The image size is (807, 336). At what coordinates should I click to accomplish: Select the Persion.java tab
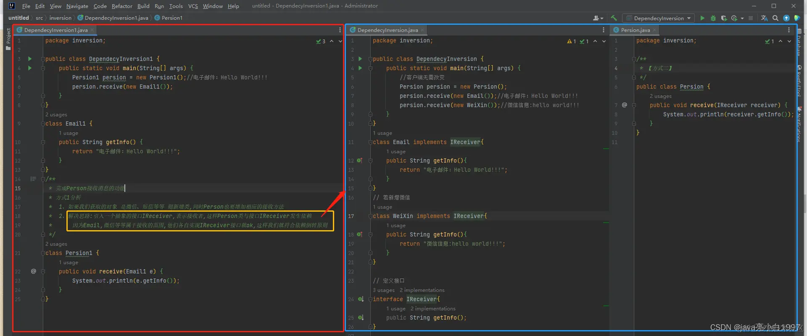pyautogui.click(x=635, y=30)
